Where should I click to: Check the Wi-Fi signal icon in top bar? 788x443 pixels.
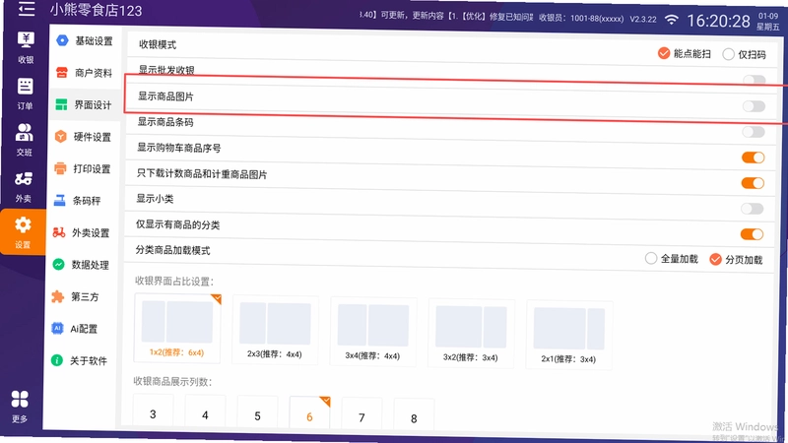click(x=672, y=20)
